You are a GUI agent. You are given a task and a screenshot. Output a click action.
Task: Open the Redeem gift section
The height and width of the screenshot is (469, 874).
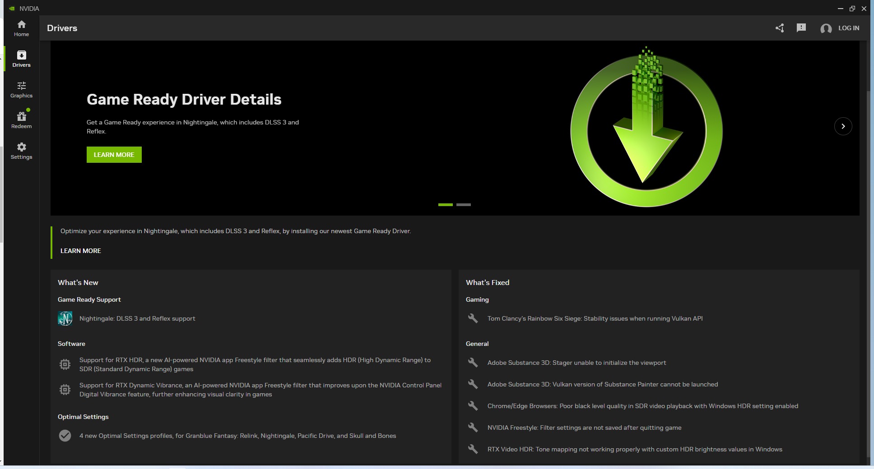[x=21, y=120]
